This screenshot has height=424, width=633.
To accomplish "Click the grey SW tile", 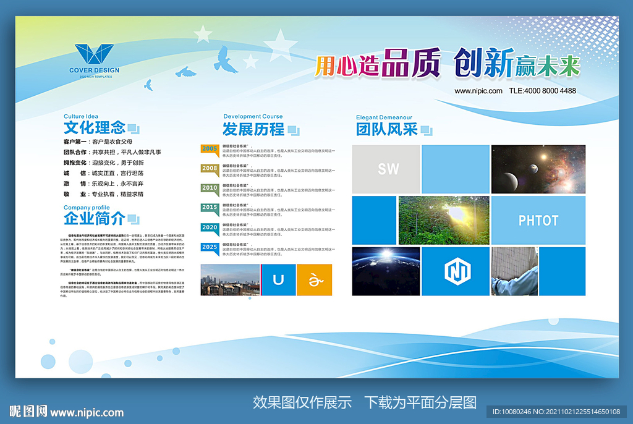I will click(x=386, y=169).
